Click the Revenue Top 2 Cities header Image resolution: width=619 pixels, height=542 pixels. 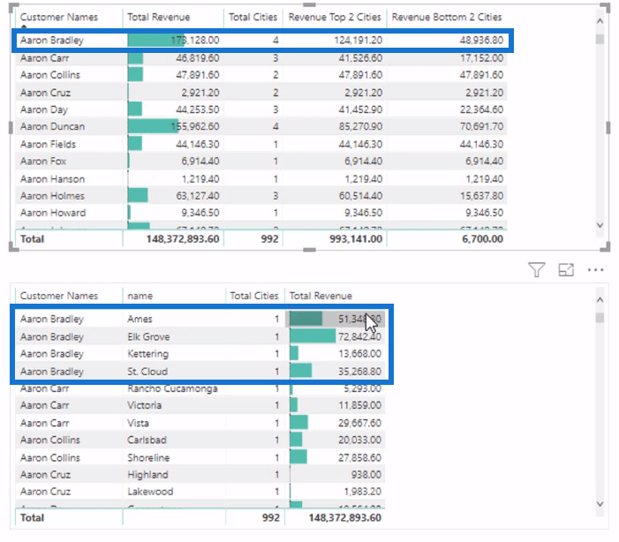click(335, 17)
